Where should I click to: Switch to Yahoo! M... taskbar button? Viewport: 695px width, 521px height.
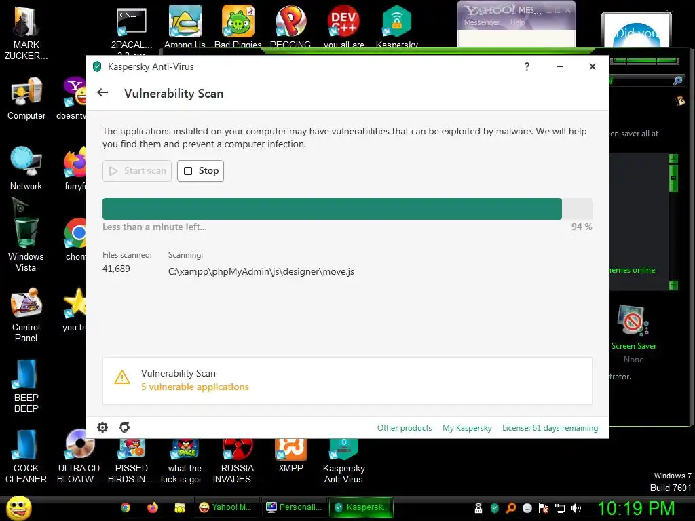click(x=227, y=507)
